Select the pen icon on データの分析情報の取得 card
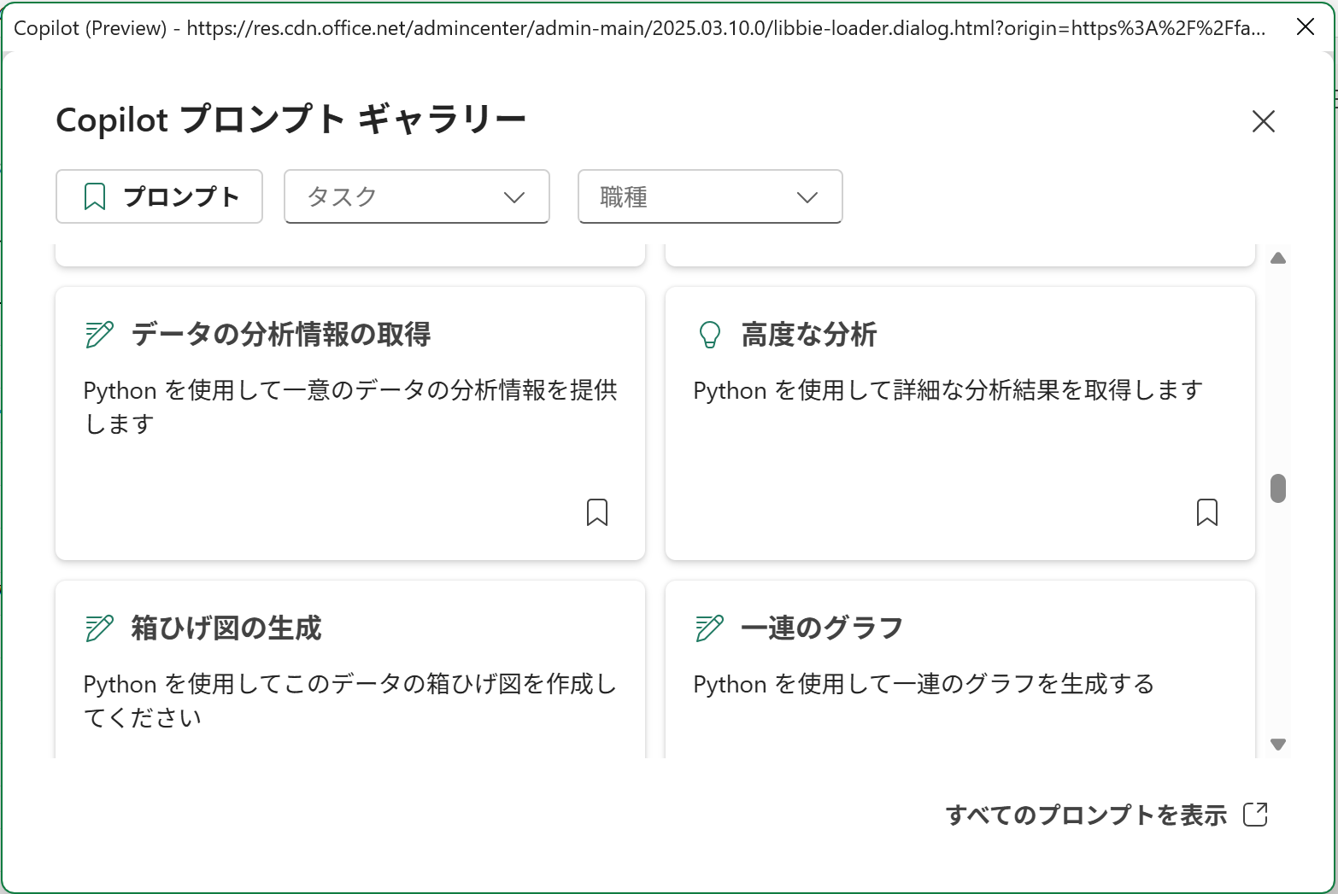Viewport: 1338px width, 894px height. tap(97, 335)
